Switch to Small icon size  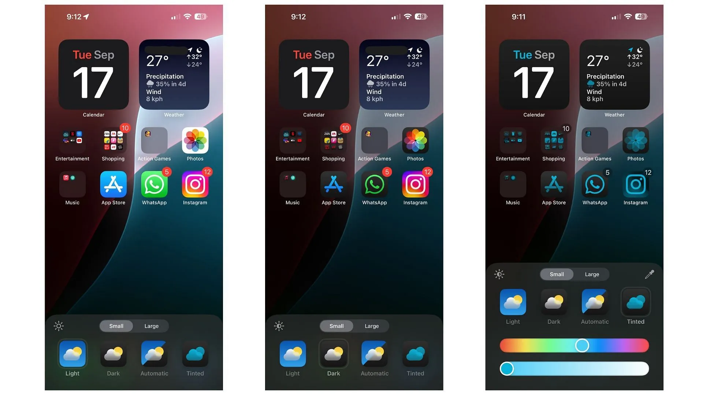pyautogui.click(x=557, y=274)
